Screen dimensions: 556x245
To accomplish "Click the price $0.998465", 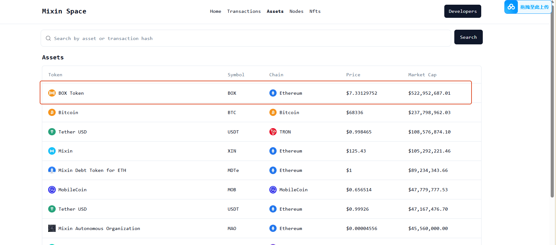I will pos(359,132).
